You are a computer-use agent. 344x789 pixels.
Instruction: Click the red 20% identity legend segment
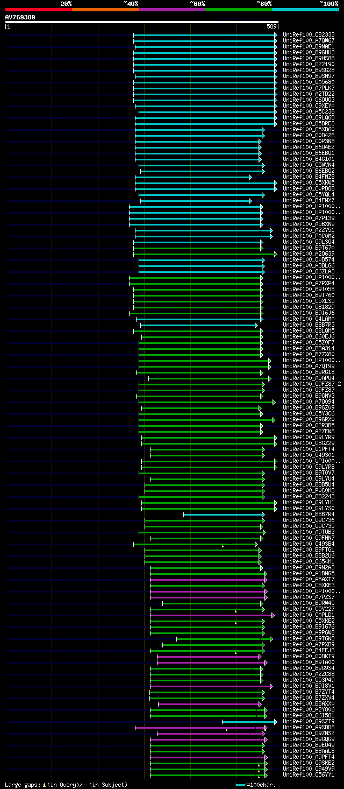pyautogui.click(x=39, y=9)
